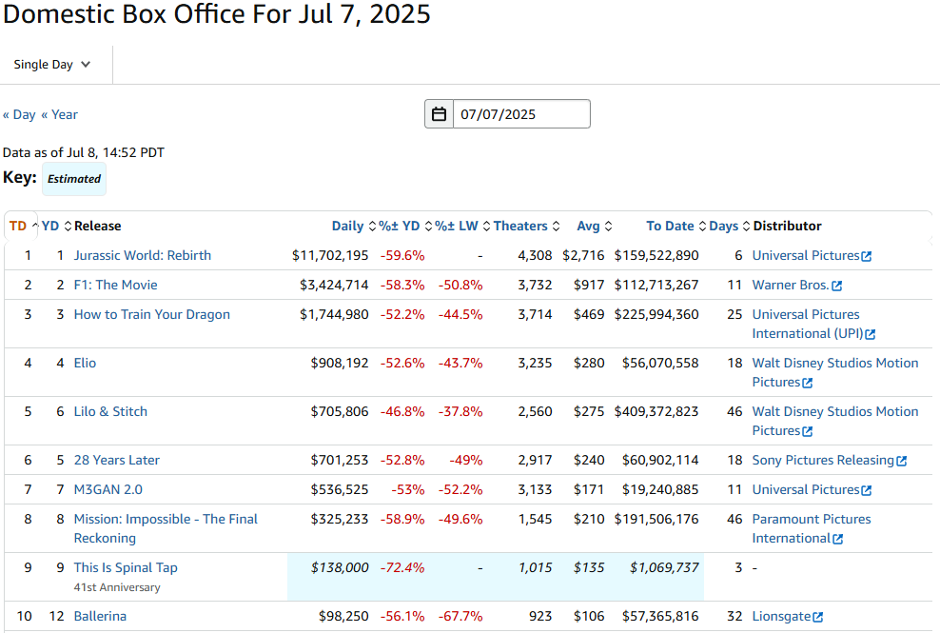
Task: Go to previous year link
Action: click(x=59, y=114)
